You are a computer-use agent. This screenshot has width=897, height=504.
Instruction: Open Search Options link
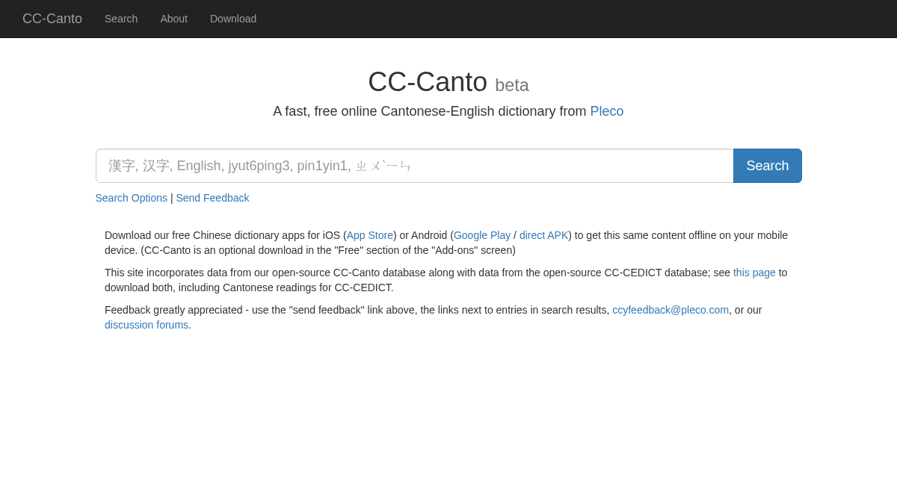[132, 198]
